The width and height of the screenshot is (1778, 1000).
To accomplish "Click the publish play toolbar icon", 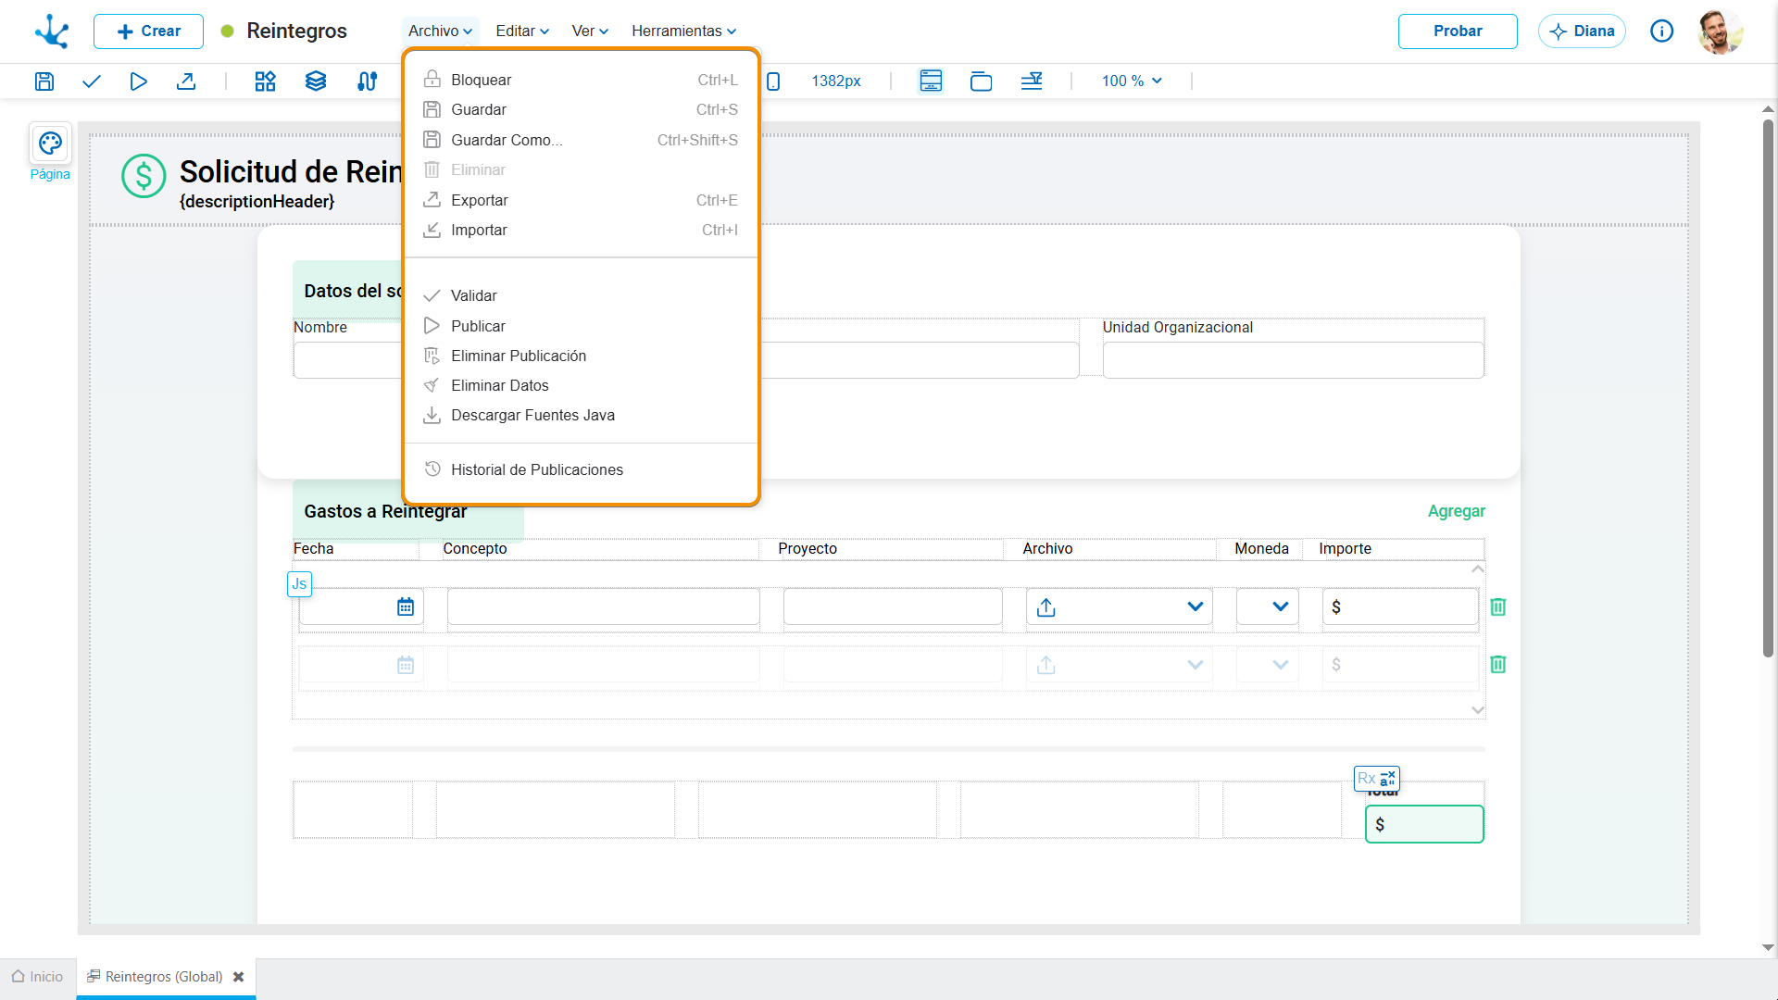I will point(138,81).
